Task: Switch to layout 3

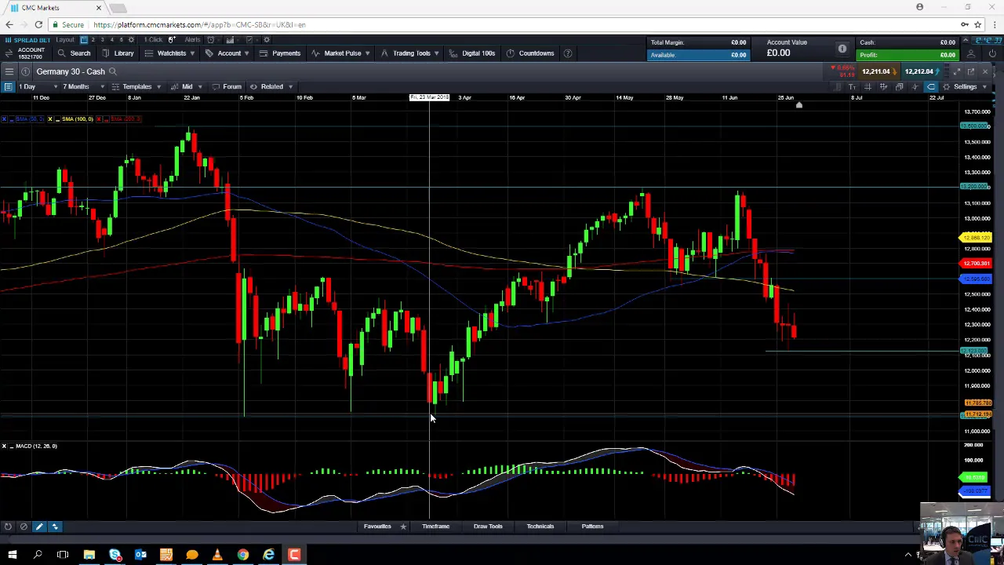Action: (x=103, y=40)
